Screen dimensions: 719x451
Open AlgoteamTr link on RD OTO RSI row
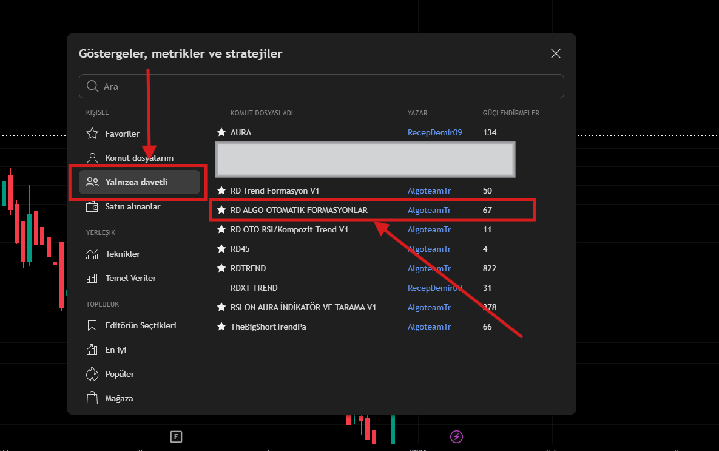tap(429, 229)
